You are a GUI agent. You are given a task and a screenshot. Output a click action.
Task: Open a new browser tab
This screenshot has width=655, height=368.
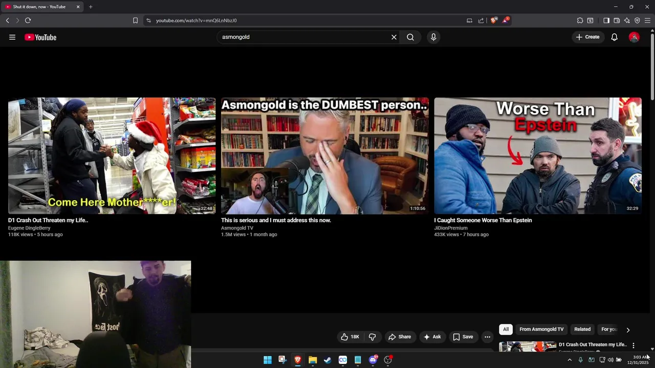point(91,7)
